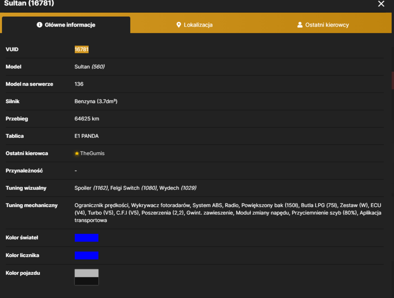
Task: Click the Kolor świateł label
Action: (x=22, y=238)
